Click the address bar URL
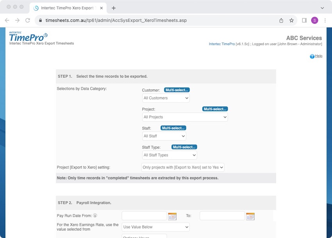Image resolution: width=332 pixels, height=238 pixels. [x=116, y=20]
